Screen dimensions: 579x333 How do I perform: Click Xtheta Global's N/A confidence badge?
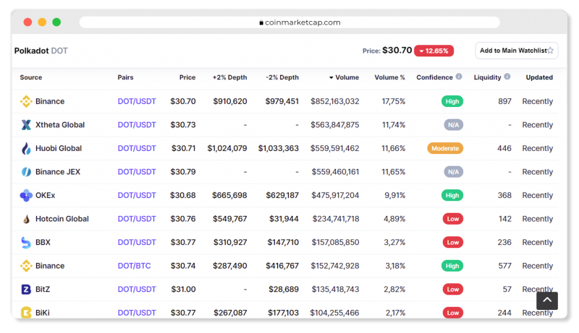click(x=453, y=125)
